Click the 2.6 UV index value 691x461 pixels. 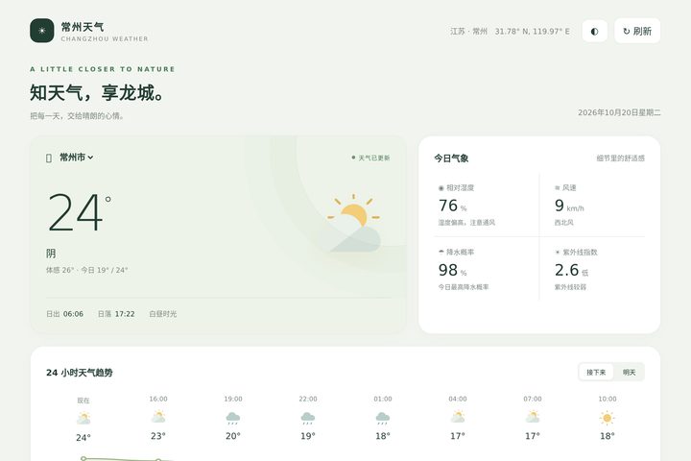point(571,270)
